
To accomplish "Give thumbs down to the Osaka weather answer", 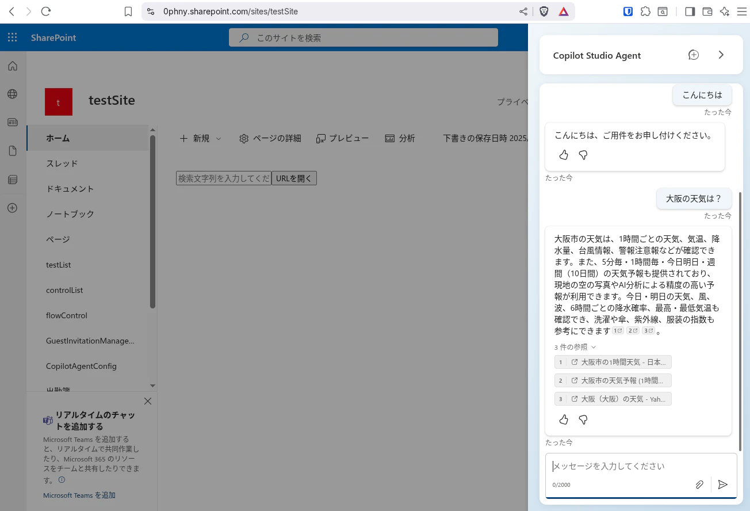I will click(583, 420).
